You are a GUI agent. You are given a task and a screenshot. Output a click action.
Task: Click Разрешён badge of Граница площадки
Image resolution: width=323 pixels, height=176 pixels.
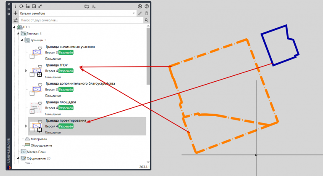pyautogui.click(x=66, y=108)
